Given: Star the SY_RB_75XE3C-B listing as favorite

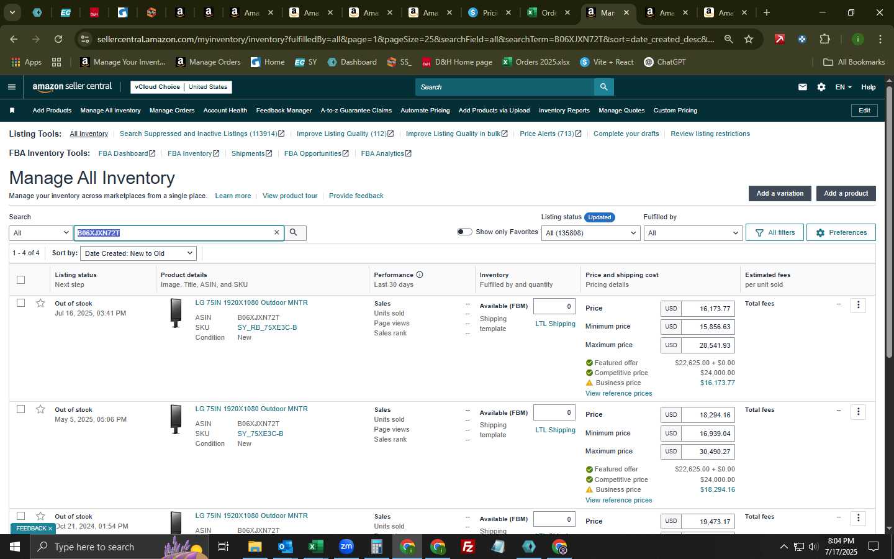Looking at the screenshot, I should click(x=40, y=303).
